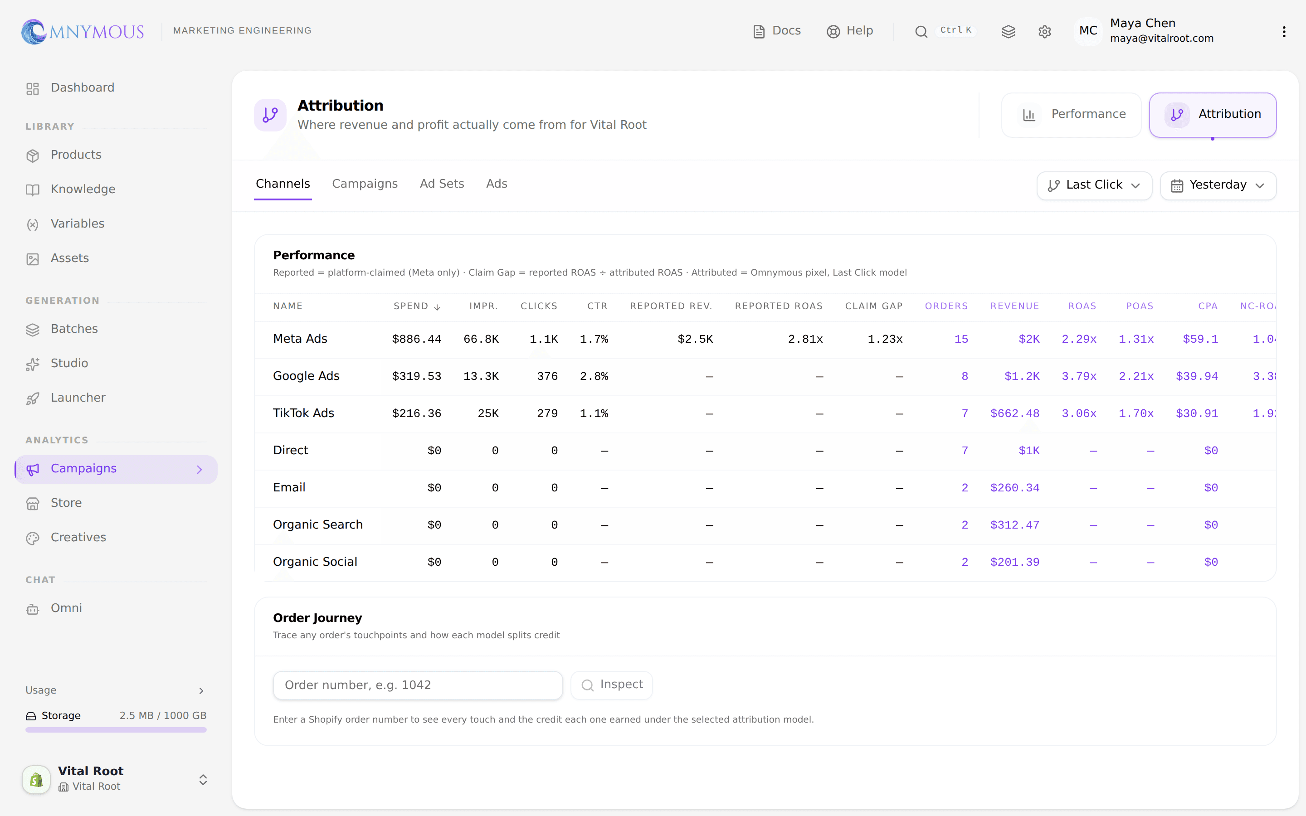The height and width of the screenshot is (816, 1306).
Task: Click the Inspect button
Action: [x=611, y=685]
